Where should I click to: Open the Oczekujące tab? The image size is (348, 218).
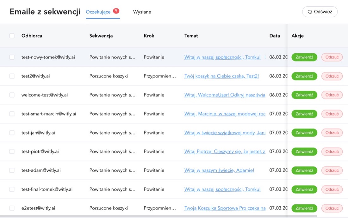(x=98, y=12)
